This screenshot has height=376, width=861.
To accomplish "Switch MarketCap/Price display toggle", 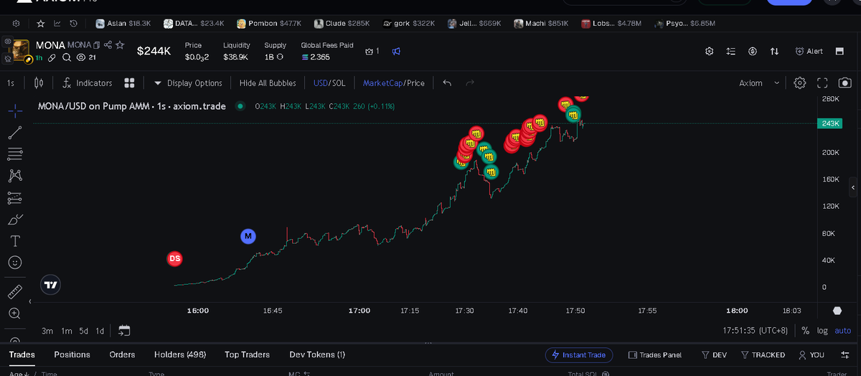I will pyautogui.click(x=394, y=83).
